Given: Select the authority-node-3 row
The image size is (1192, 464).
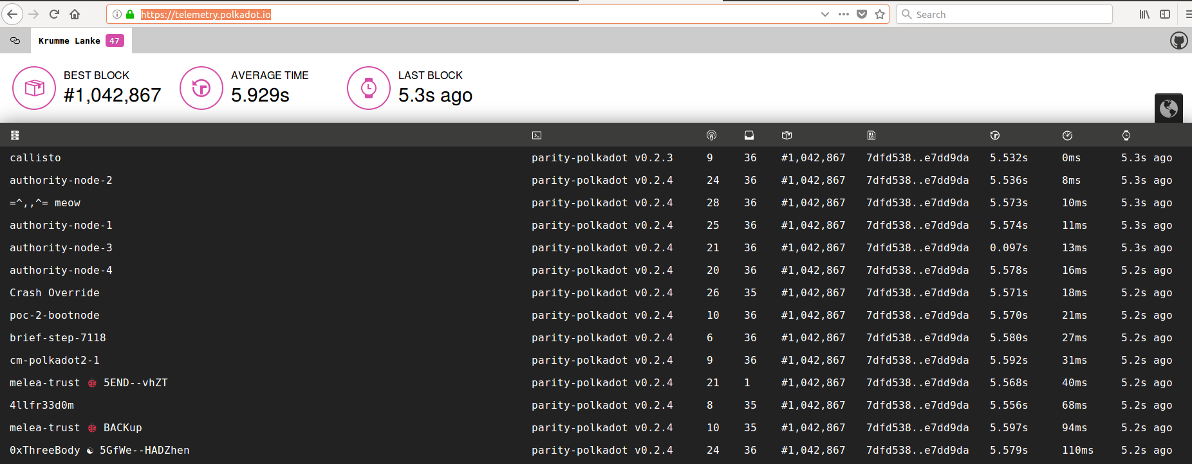Looking at the screenshot, I should (x=596, y=247).
